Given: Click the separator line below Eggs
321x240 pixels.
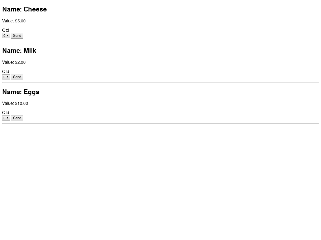Looking at the screenshot, I should pyautogui.click(x=160, y=123).
